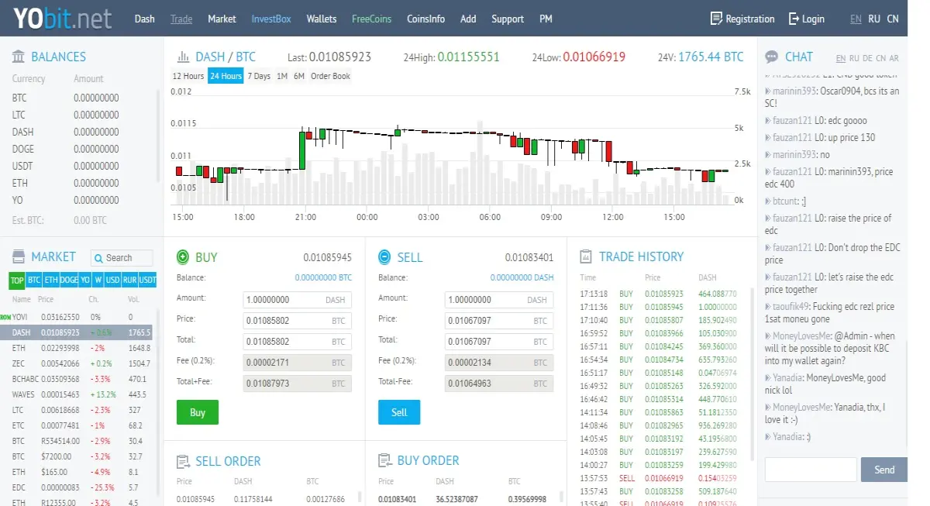The height and width of the screenshot is (506, 930).
Task: Click Buy balance 0.00000000 BTC link
Action: (323, 277)
